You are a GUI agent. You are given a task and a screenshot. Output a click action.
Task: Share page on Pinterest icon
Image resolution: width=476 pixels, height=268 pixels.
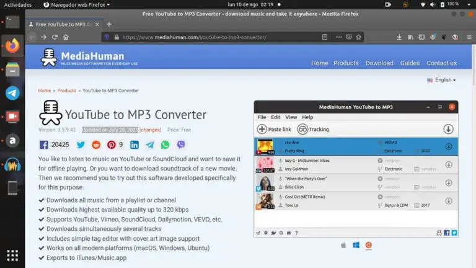(x=112, y=145)
